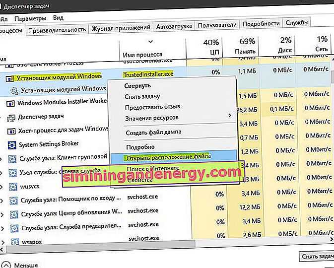
Task: Click the wusvcs process icon
Action: tap(13, 187)
